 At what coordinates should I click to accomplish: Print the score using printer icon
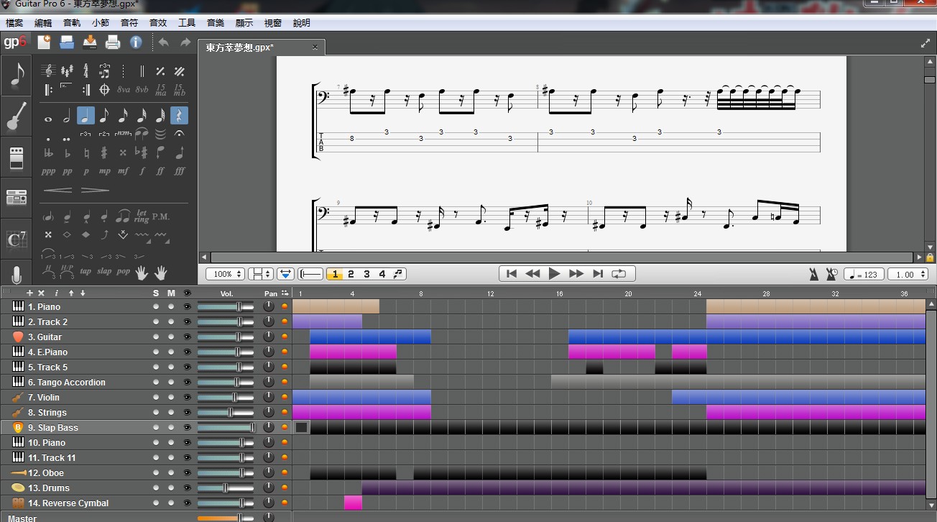pos(113,42)
